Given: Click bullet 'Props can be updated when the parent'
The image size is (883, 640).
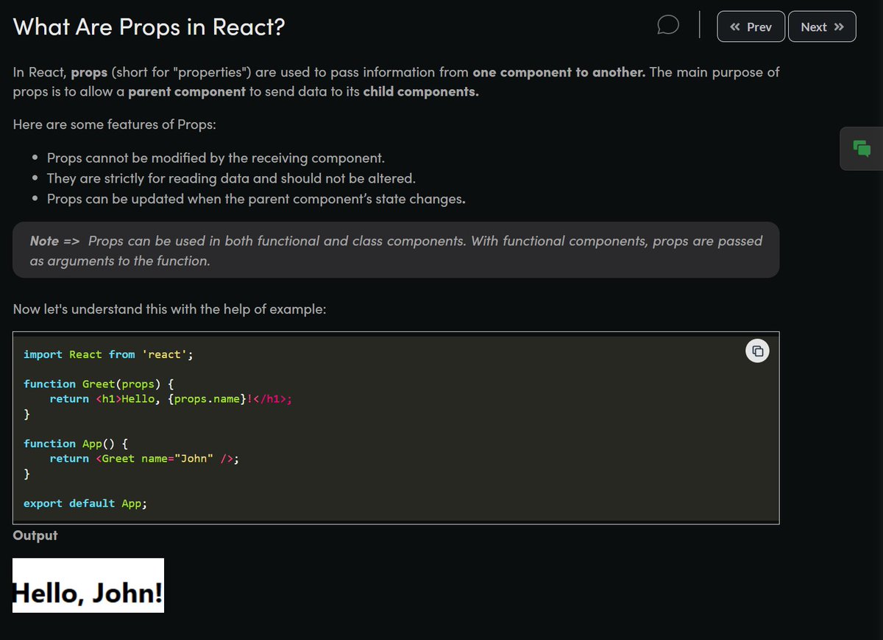Looking at the screenshot, I should tap(256, 199).
